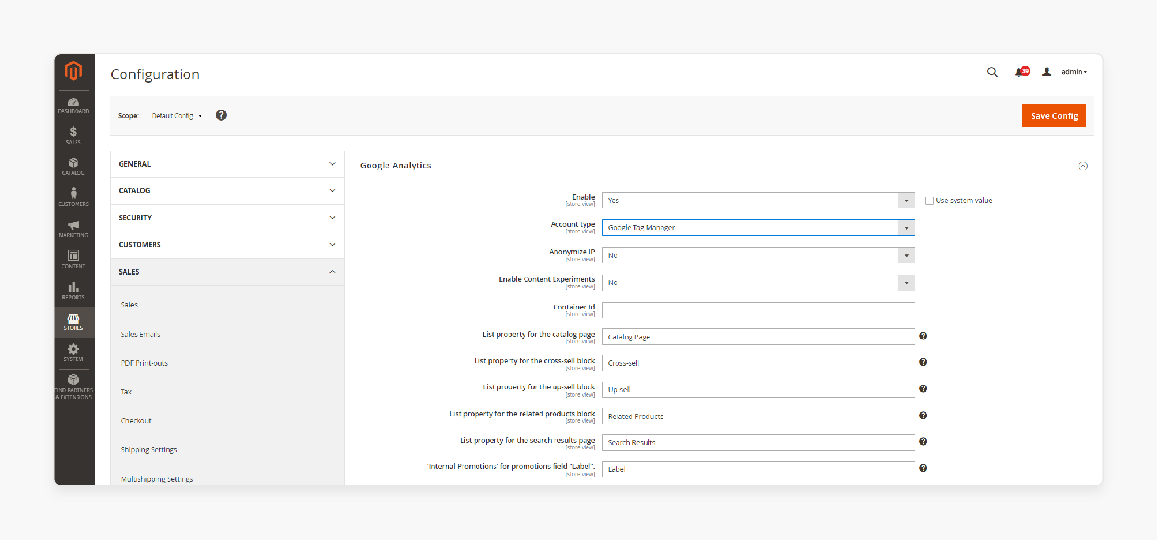This screenshot has height=540, width=1157.
Task: Toggle Use system value checkbox for Enable
Action: (929, 201)
